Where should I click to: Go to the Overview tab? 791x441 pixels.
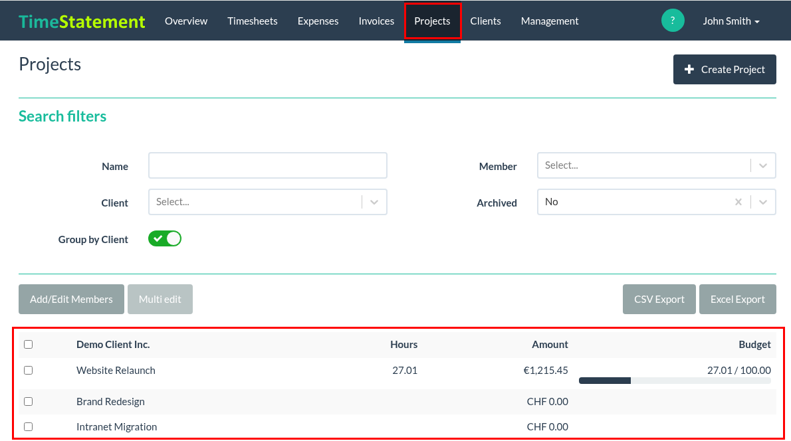pos(186,21)
